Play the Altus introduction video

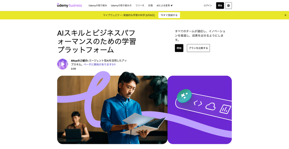[62, 64]
